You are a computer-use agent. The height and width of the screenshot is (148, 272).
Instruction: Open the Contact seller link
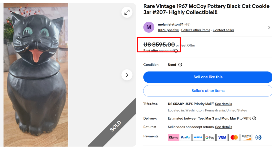point(223,30)
